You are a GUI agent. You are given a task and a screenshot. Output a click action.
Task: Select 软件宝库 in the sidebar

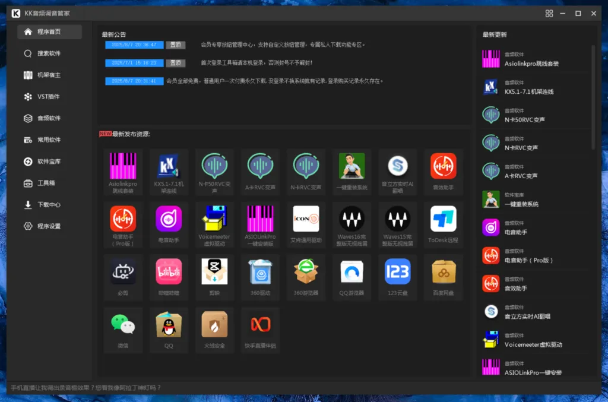(x=49, y=162)
